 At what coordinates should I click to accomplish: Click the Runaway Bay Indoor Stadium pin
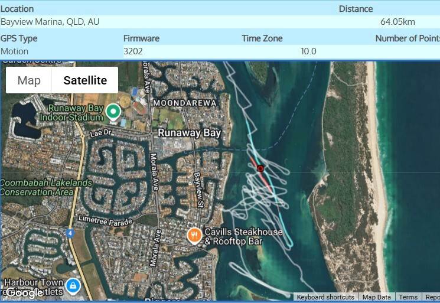[113, 112]
